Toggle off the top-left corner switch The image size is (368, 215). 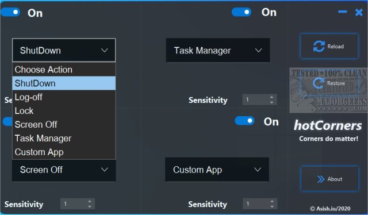[10, 12]
